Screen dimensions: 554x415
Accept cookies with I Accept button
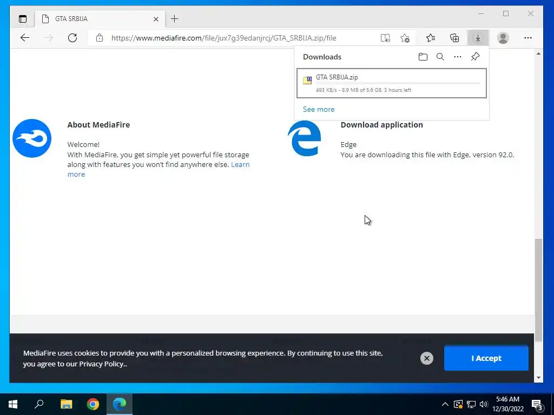click(x=486, y=358)
